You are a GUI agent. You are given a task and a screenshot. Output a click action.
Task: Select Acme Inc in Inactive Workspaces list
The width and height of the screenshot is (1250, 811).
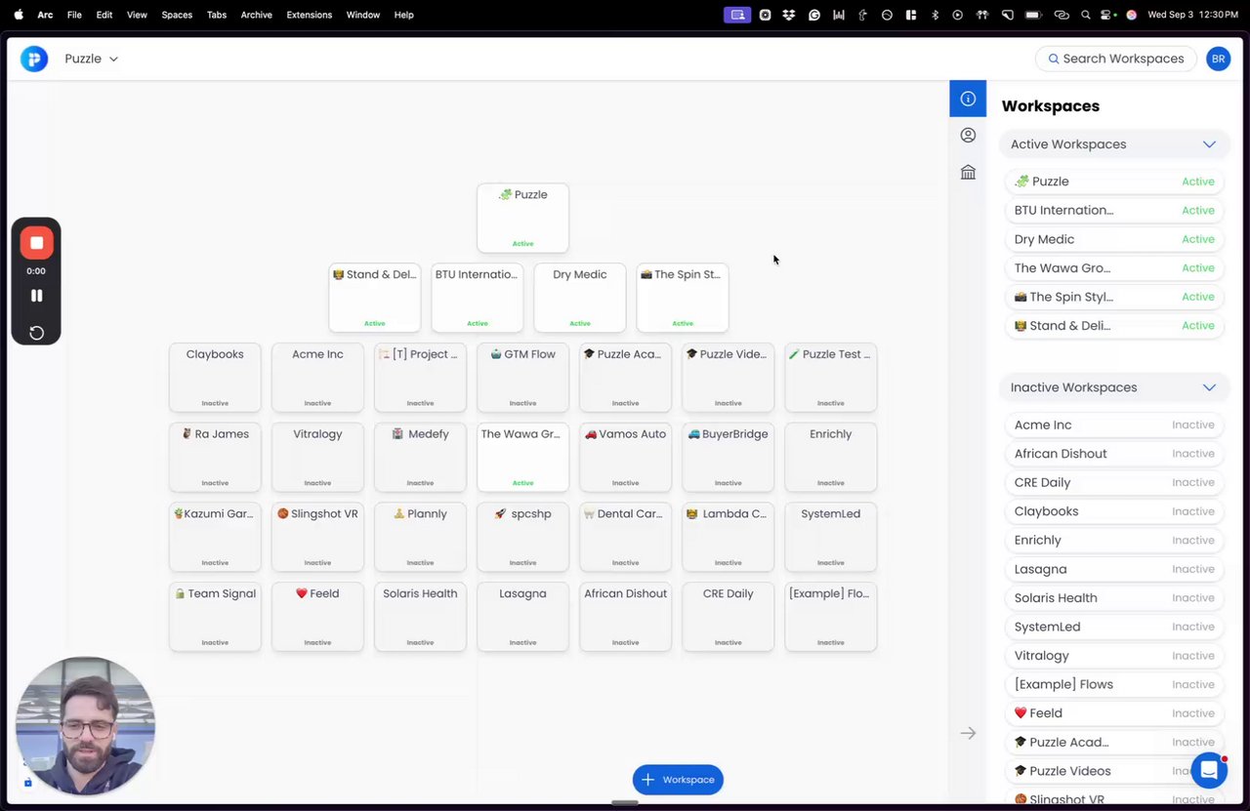[1114, 426]
